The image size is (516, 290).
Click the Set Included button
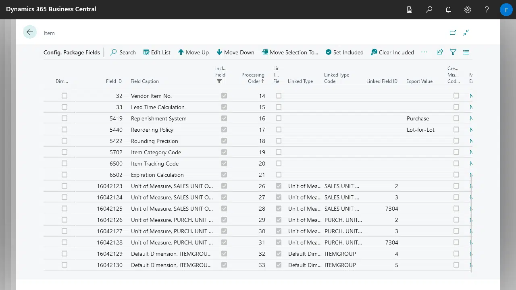(344, 52)
